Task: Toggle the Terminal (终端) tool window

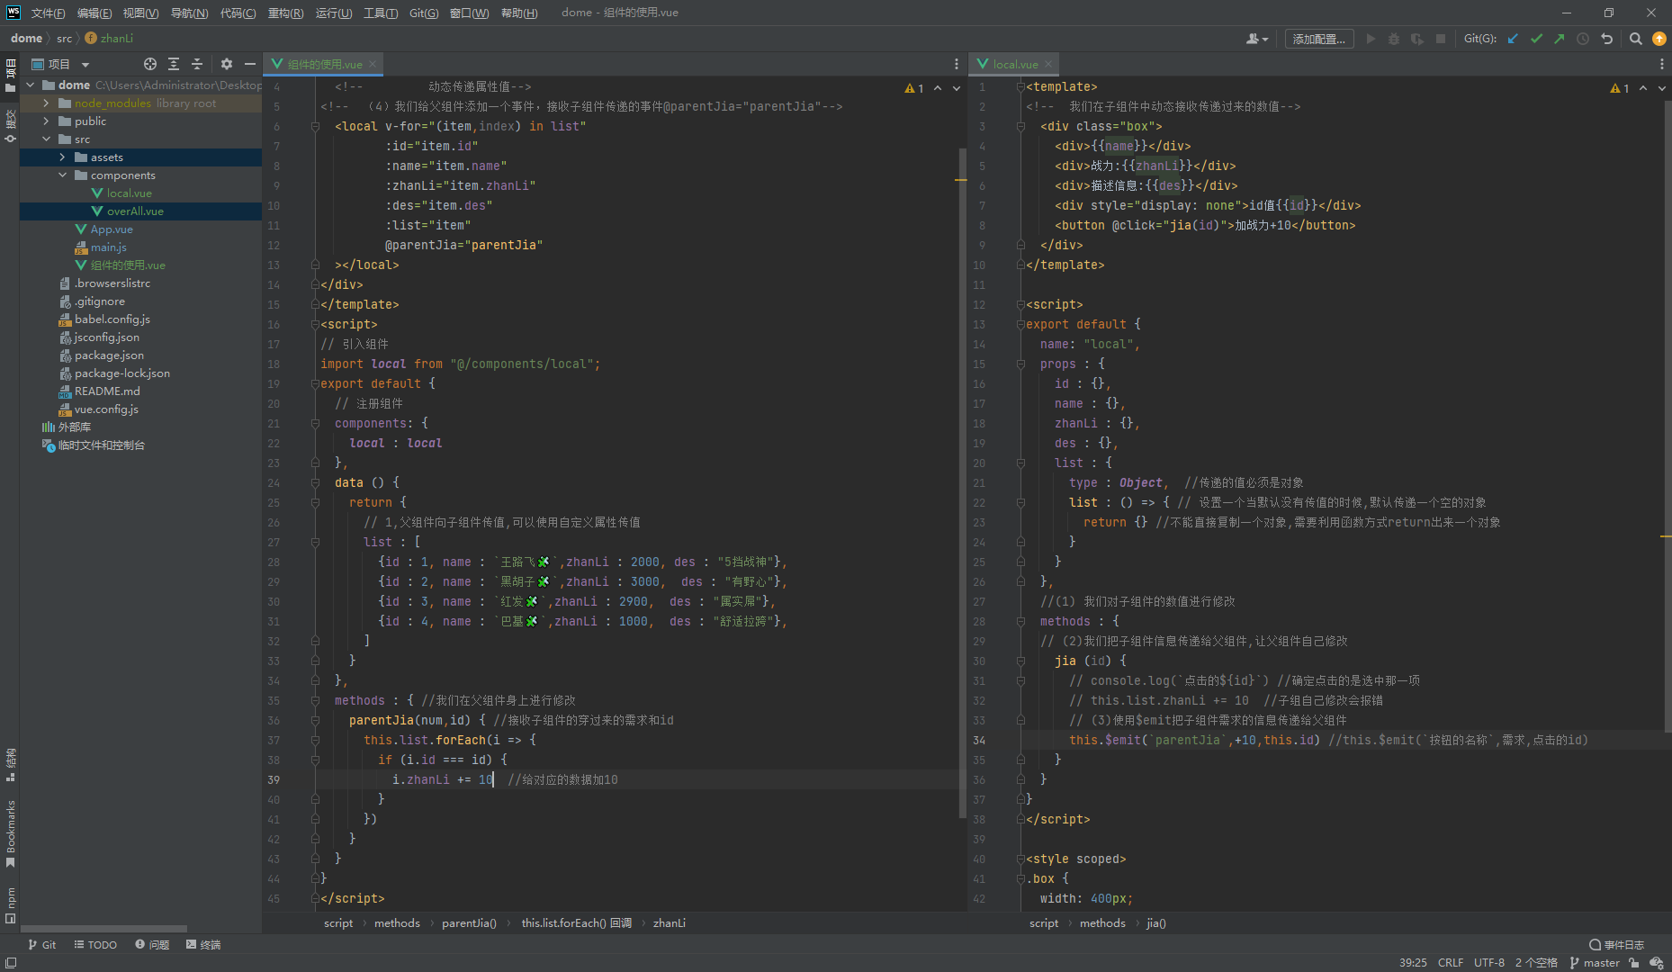Action: (203, 944)
